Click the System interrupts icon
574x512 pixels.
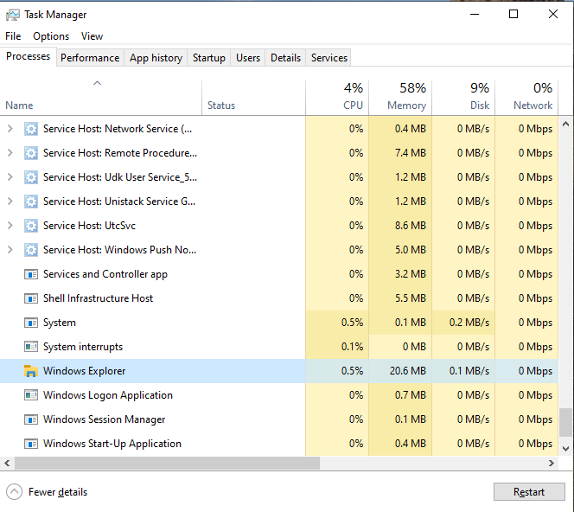point(31,347)
